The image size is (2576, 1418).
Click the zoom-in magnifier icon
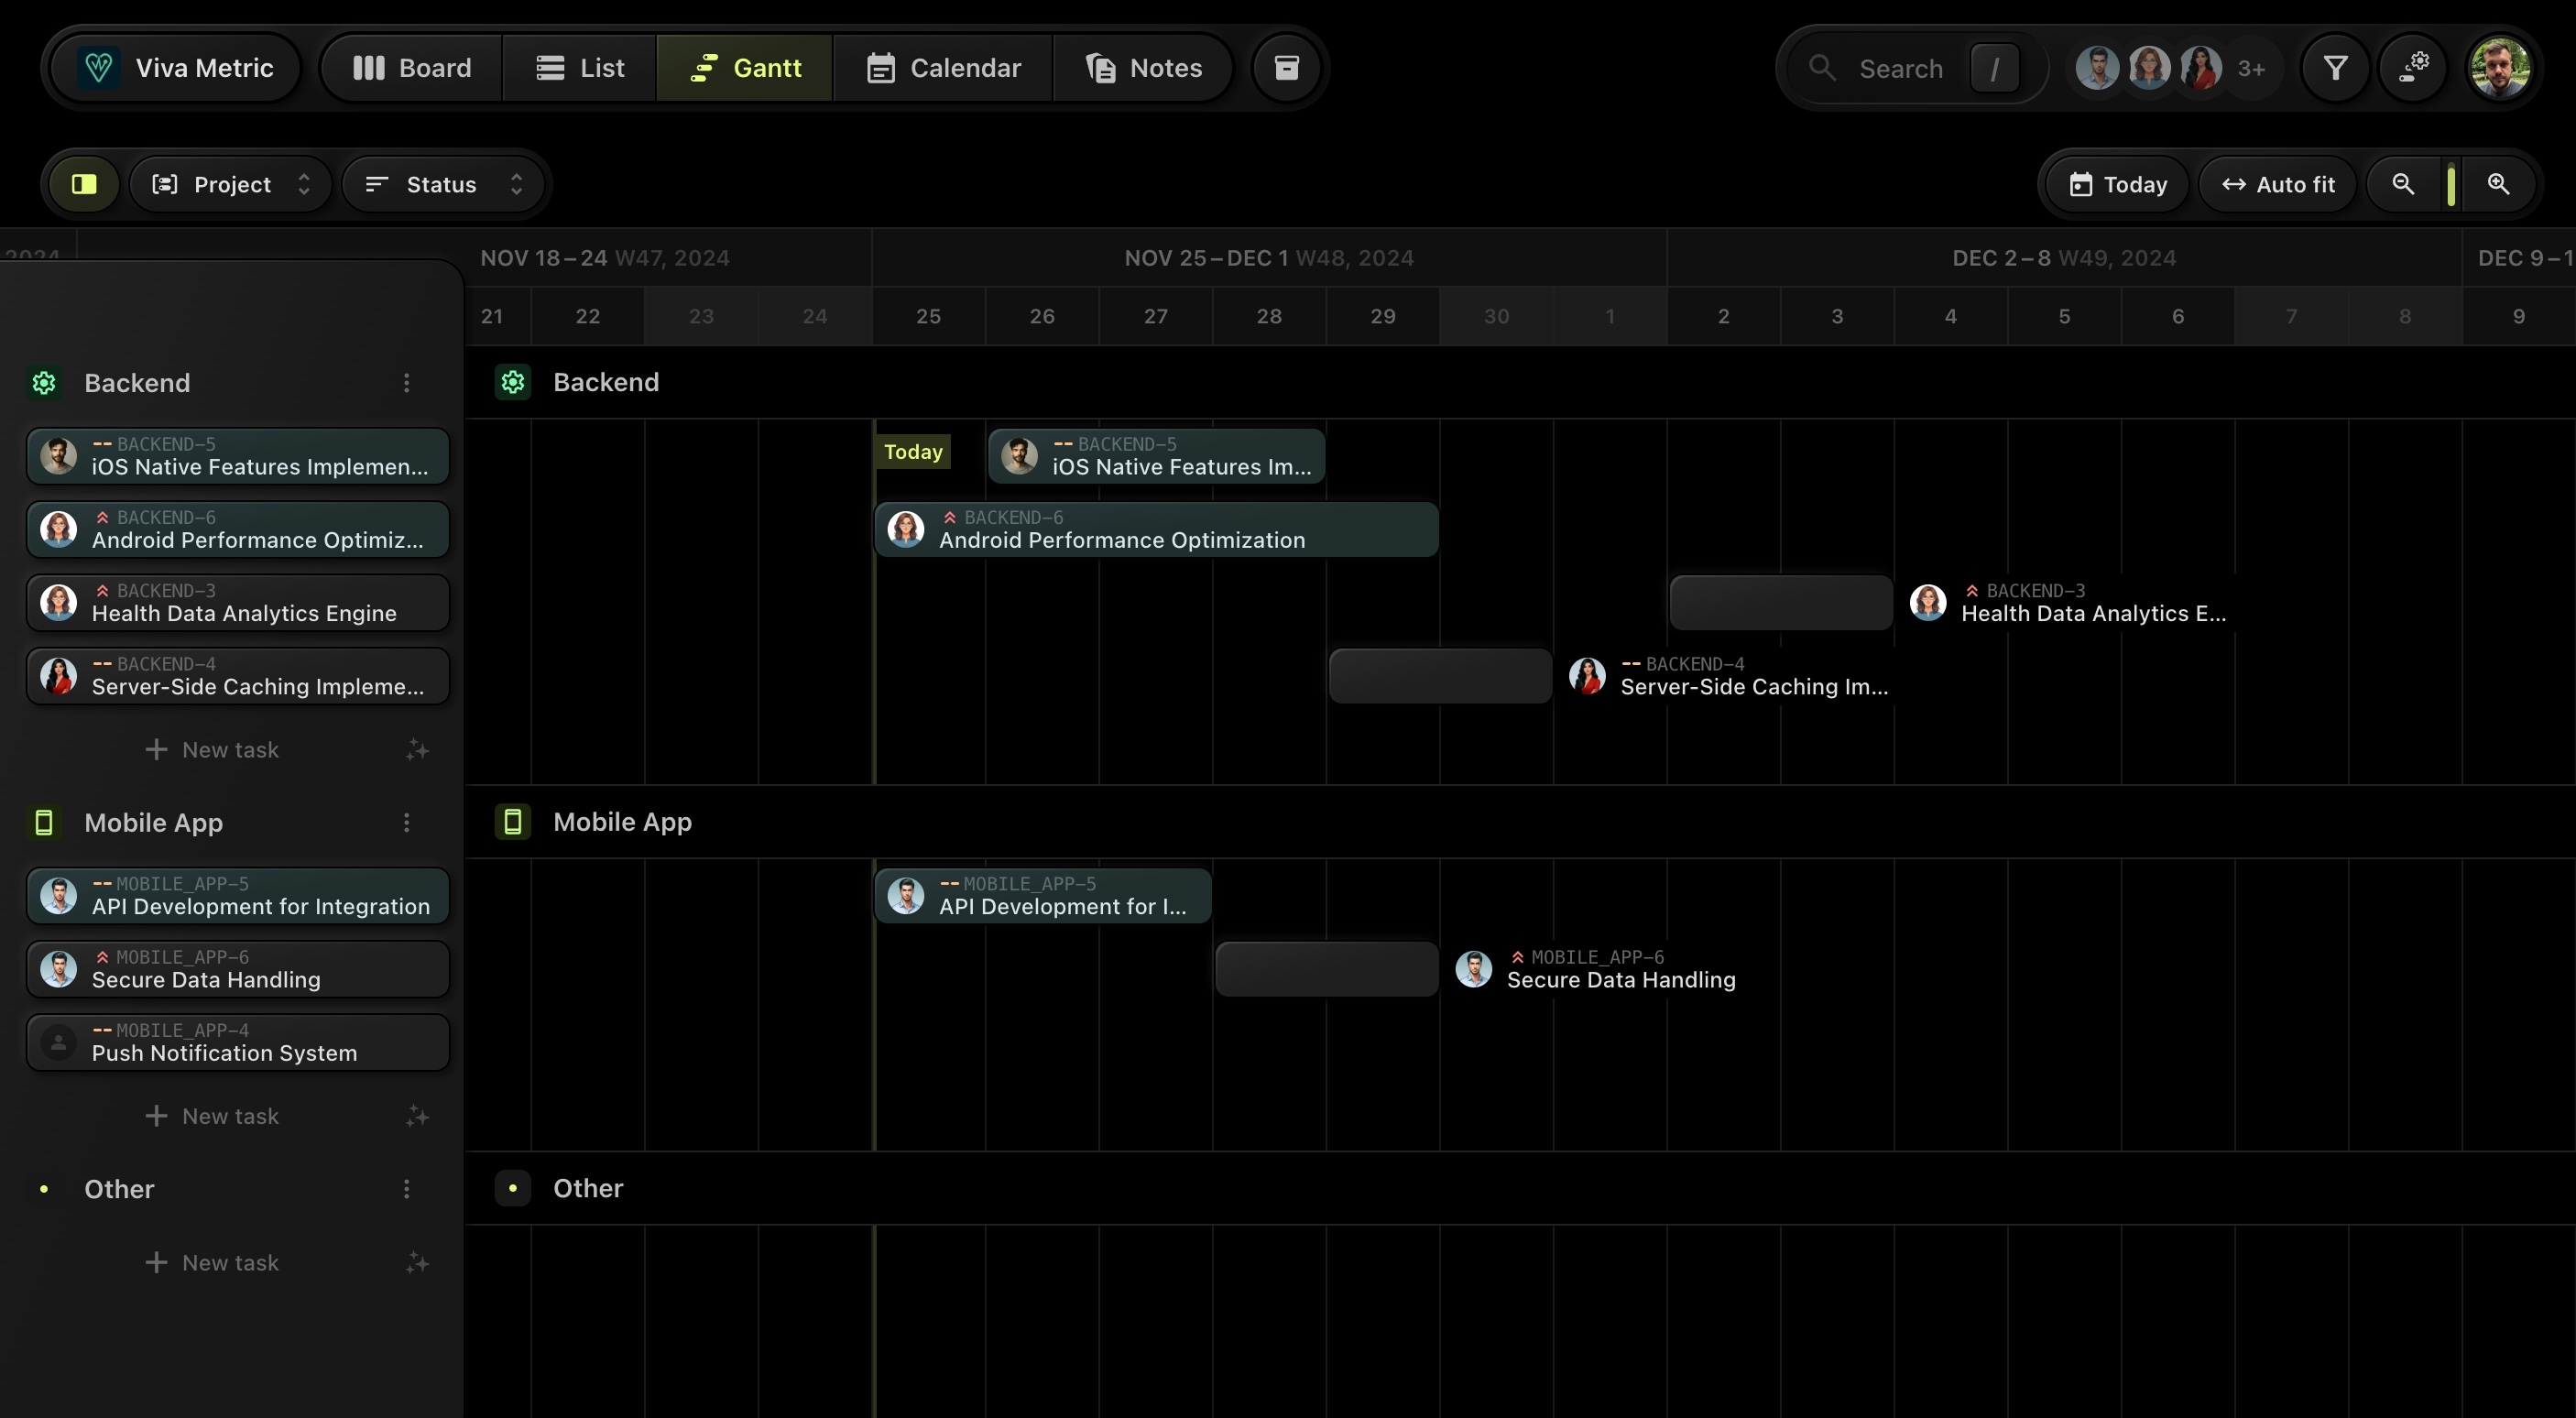point(2499,183)
